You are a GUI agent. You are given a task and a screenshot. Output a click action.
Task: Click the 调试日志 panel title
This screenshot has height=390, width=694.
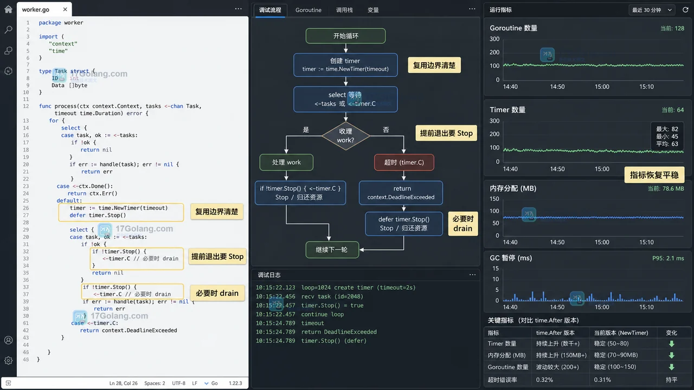click(269, 275)
